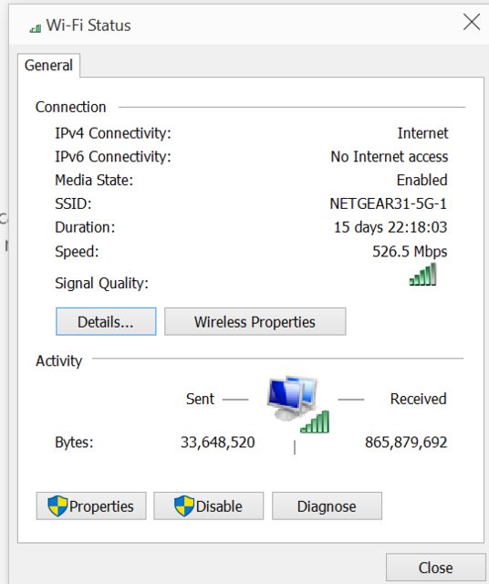489x584 pixels.
Task: Click the shield icon on Disable button
Action: pyautogui.click(x=184, y=506)
